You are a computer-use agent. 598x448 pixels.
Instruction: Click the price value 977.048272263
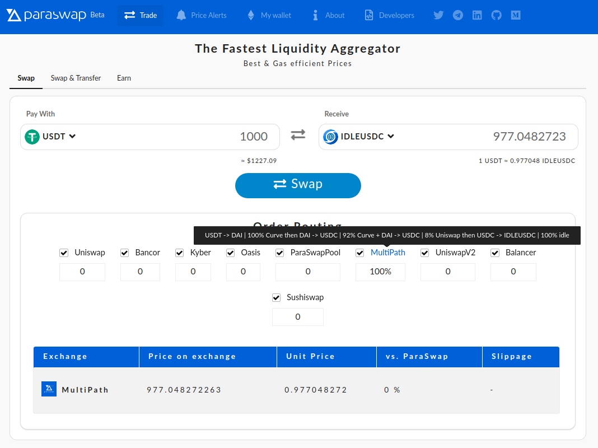(184, 390)
